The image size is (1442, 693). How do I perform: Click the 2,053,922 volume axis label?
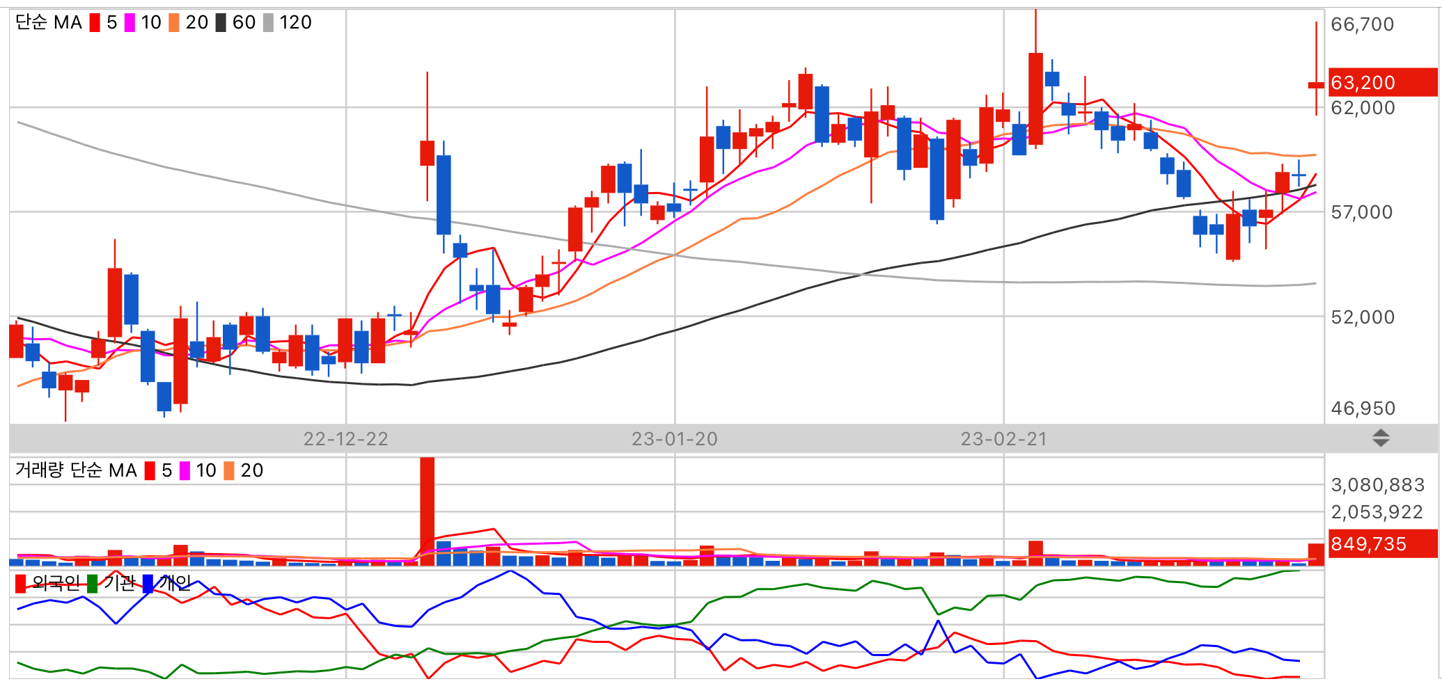coord(1377,512)
